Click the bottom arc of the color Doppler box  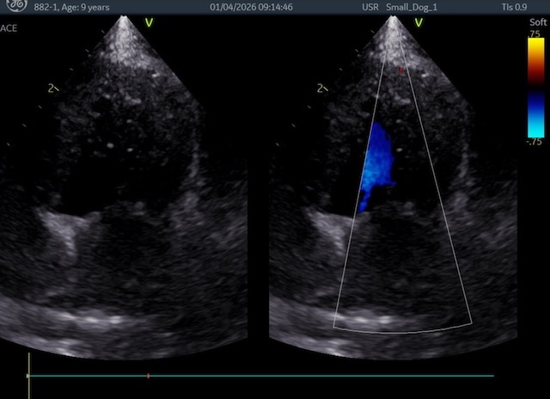[402, 328]
